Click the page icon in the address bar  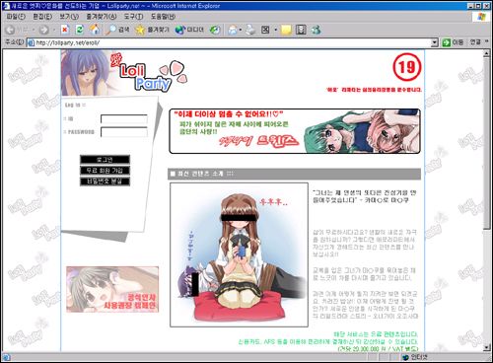32,42
